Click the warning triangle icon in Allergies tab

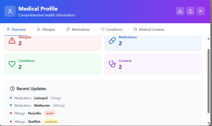(38, 29)
